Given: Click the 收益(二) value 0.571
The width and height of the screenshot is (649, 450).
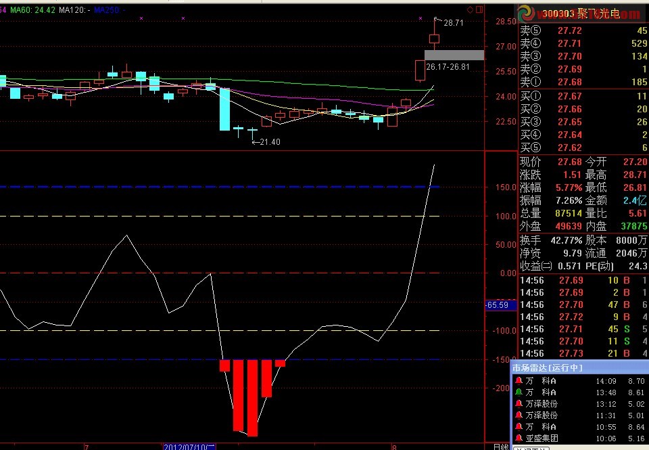Looking at the screenshot, I should [x=569, y=266].
